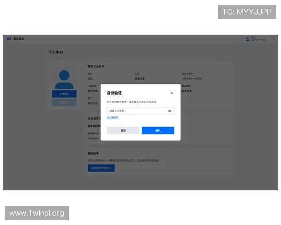The width and height of the screenshot is (281, 225).
Task: Confirm with the blue 确认 button
Action: click(158, 130)
